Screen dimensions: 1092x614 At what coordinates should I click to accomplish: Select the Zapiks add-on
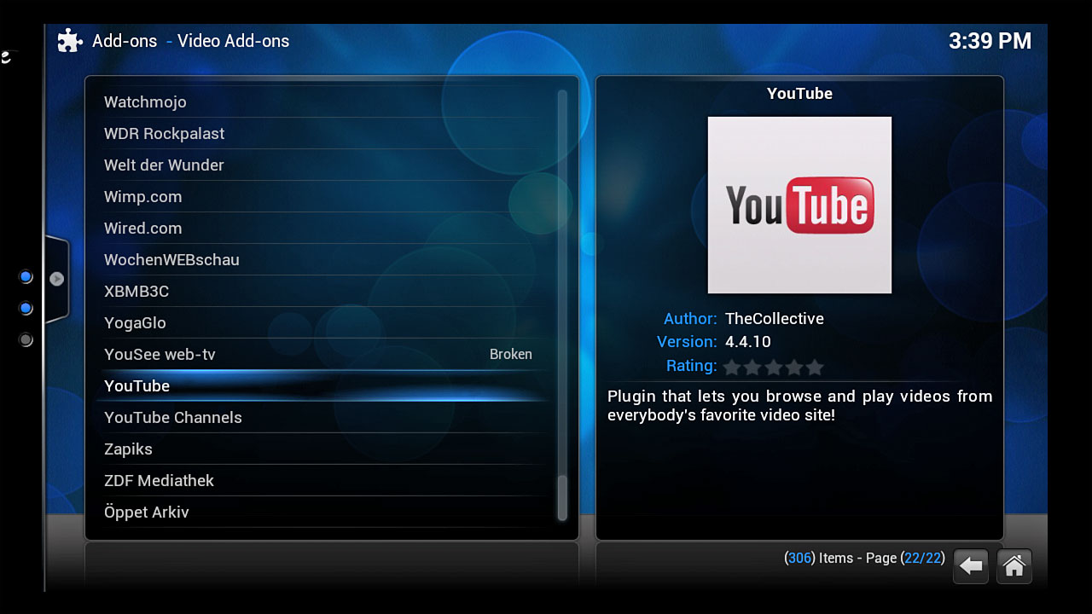pos(322,449)
